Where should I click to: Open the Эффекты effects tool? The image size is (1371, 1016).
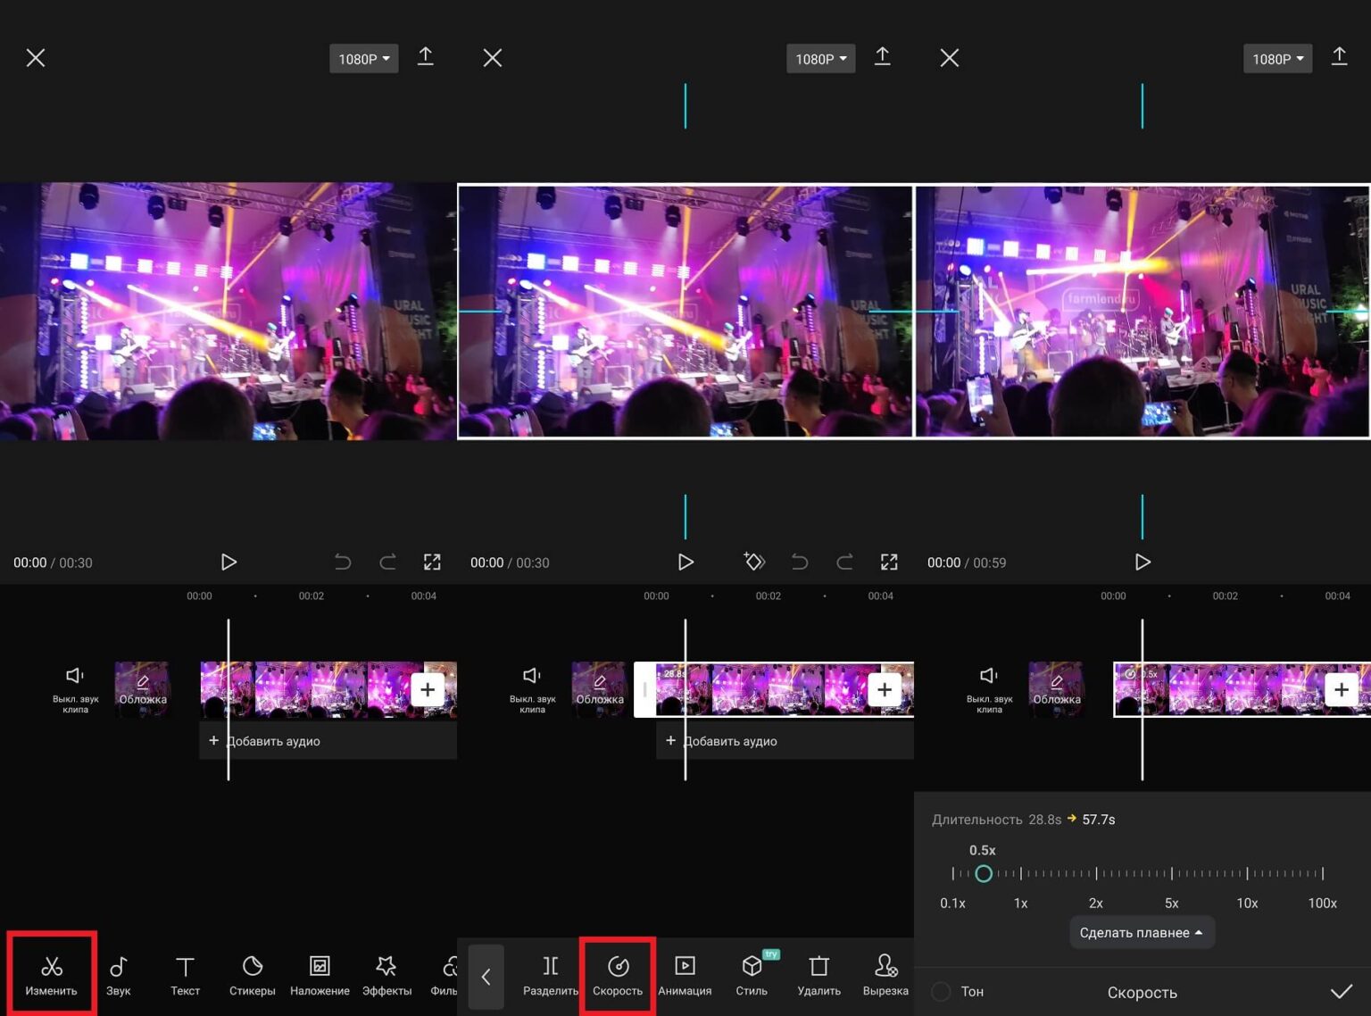pyautogui.click(x=386, y=973)
